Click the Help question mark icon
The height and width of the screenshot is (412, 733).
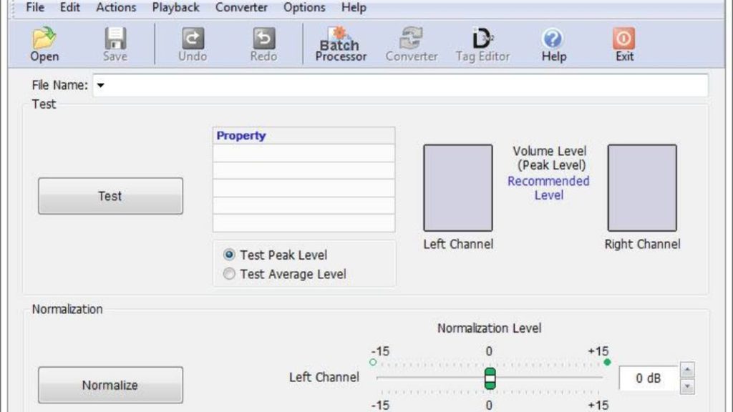click(553, 39)
